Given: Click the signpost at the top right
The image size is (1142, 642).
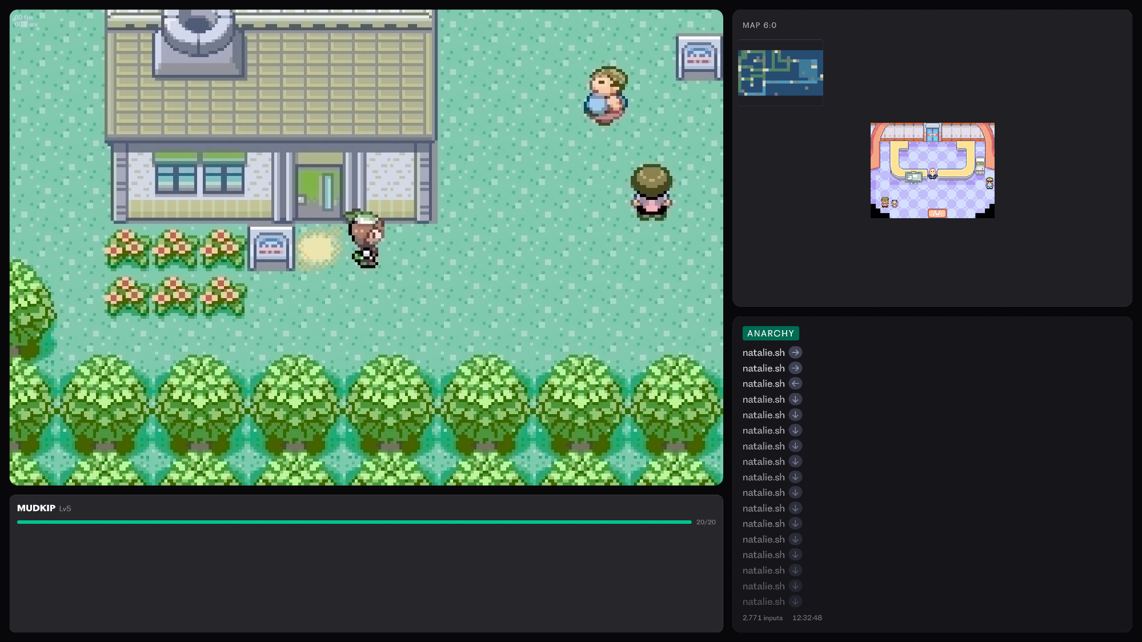Looking at the screenshot, I should (698, 57).
